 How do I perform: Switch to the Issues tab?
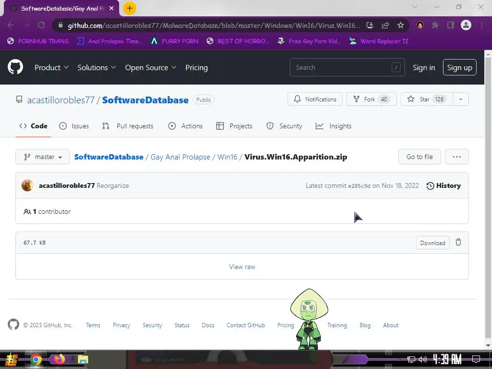(x=74, y=126)
